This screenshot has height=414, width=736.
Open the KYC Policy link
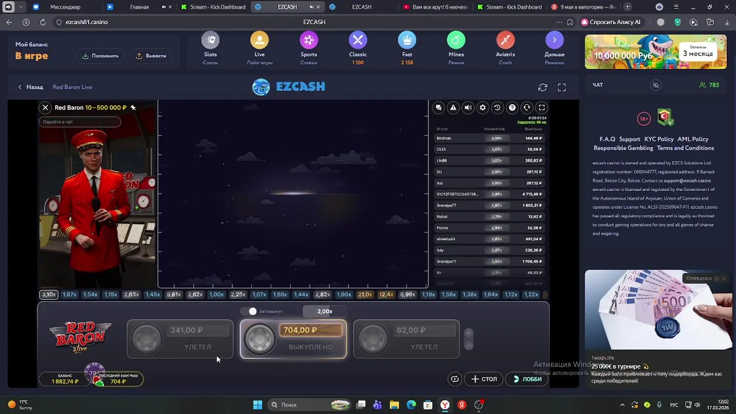pos(659,139)
